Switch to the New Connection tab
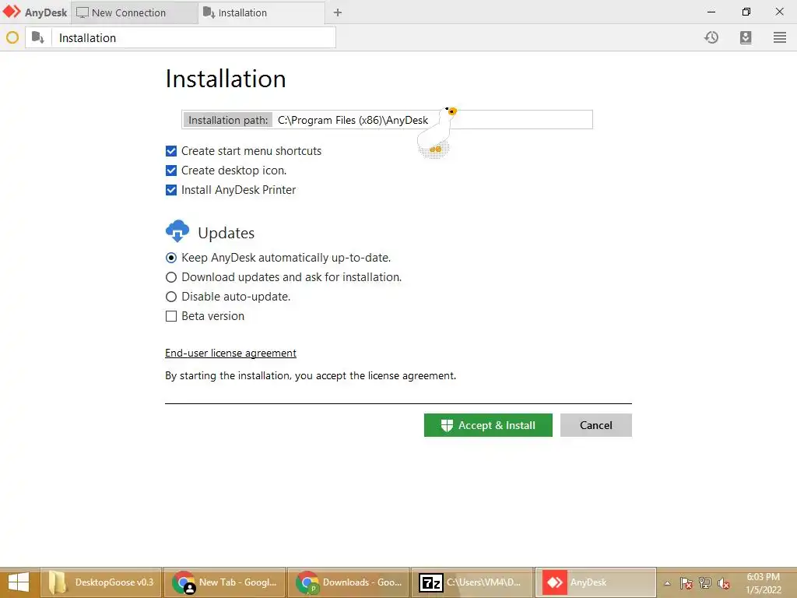797x598 pixels. point(134,12)
